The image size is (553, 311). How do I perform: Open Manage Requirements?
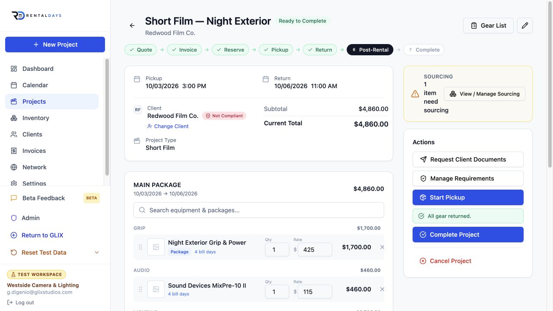(x=468, y=178)
